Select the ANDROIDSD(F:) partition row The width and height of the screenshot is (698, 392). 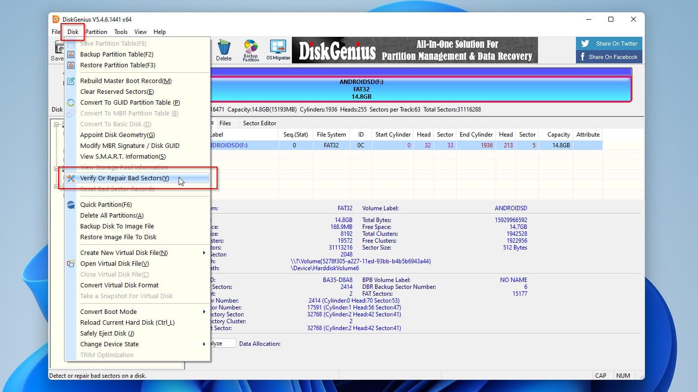[x=345, y=145]
